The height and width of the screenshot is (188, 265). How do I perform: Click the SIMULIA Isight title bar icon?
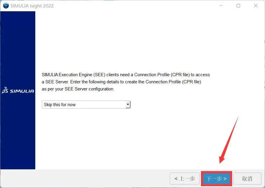click(6, 6)
